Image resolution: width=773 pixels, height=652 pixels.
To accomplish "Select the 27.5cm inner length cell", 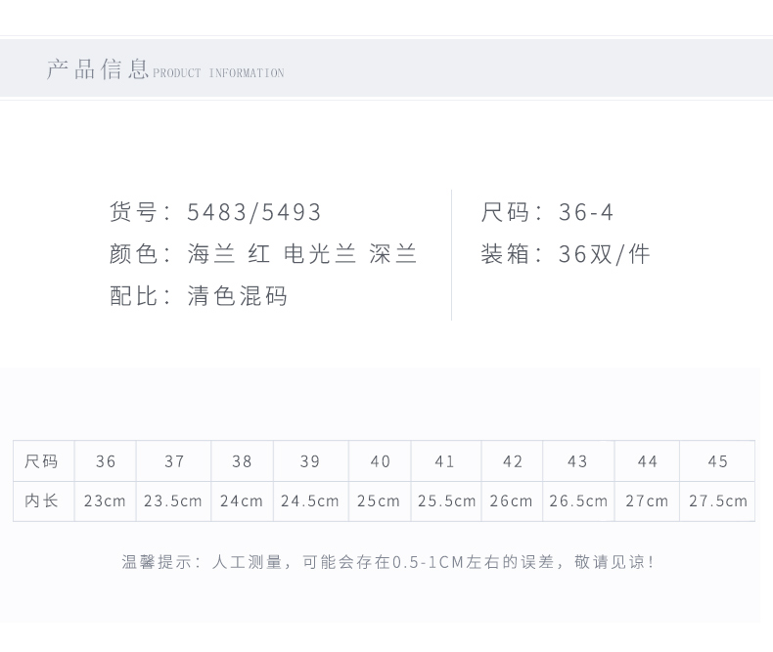I will click(x=717, y=500).
